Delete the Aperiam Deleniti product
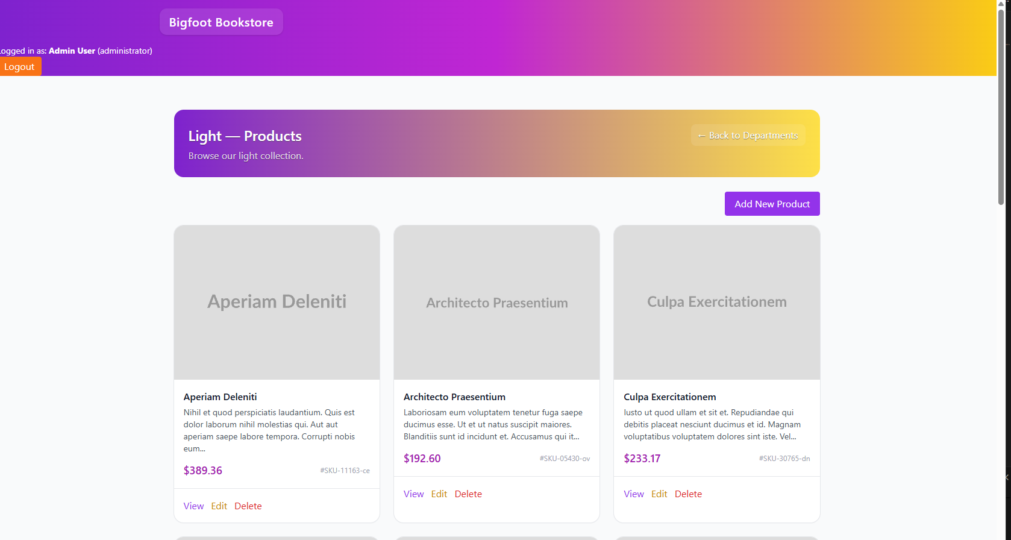The width and height of the screenshot is (1011, 540). [248, 506]
